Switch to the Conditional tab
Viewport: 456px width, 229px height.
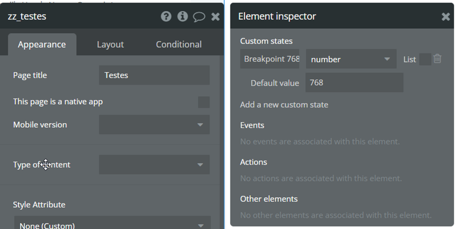coord(178,45)
